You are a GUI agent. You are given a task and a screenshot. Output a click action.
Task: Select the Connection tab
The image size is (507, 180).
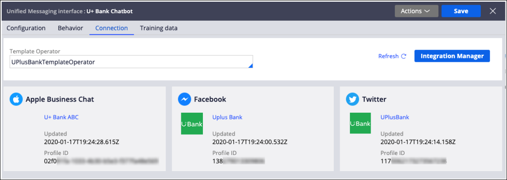click(111, 28)
